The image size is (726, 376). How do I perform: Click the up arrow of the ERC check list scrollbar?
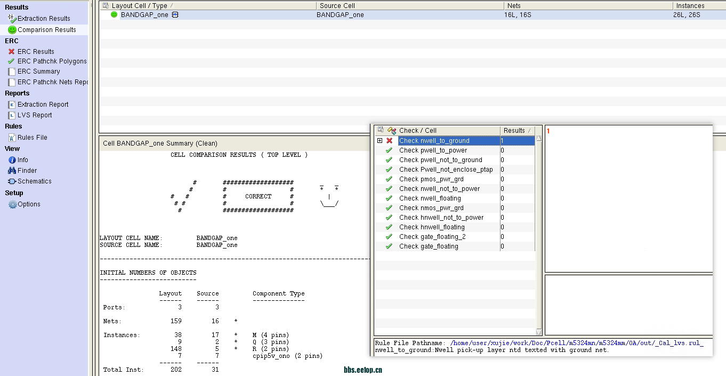click(538, 138)
